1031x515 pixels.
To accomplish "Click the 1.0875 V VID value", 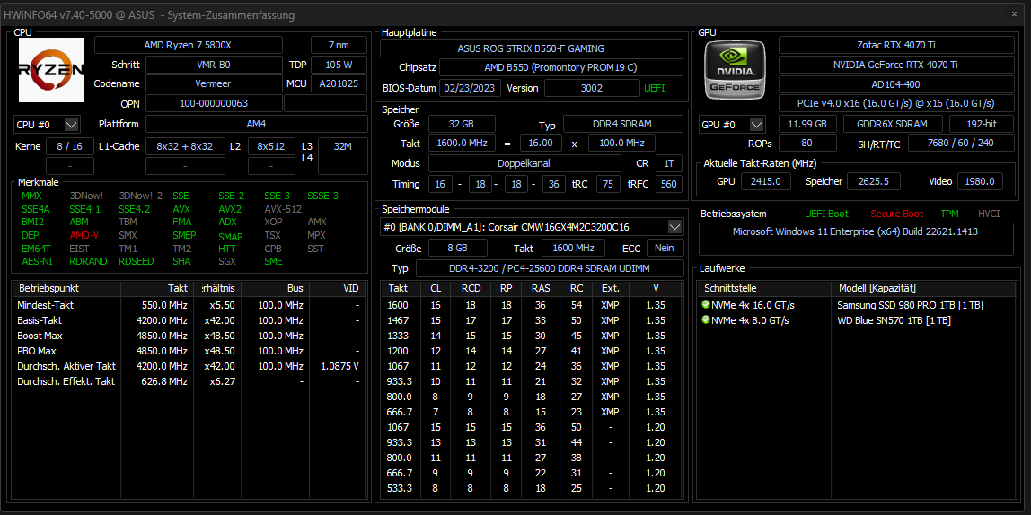I will tap(339, 366).
